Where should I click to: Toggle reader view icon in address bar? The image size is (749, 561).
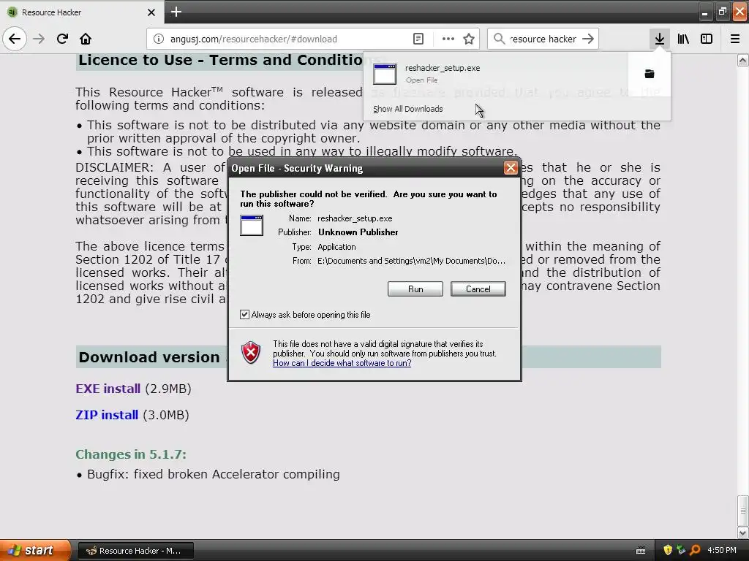(418, 39)
